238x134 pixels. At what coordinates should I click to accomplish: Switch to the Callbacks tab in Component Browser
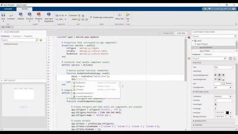(208, 54)
